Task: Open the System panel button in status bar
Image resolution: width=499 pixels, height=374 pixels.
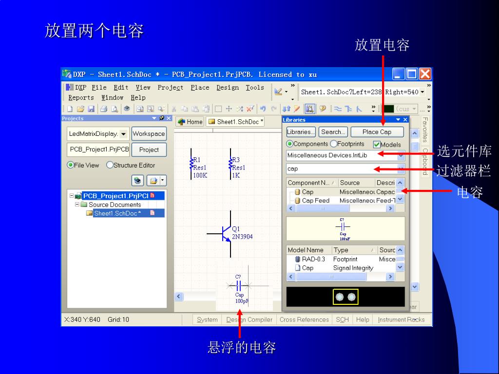Action: point(207,319)
